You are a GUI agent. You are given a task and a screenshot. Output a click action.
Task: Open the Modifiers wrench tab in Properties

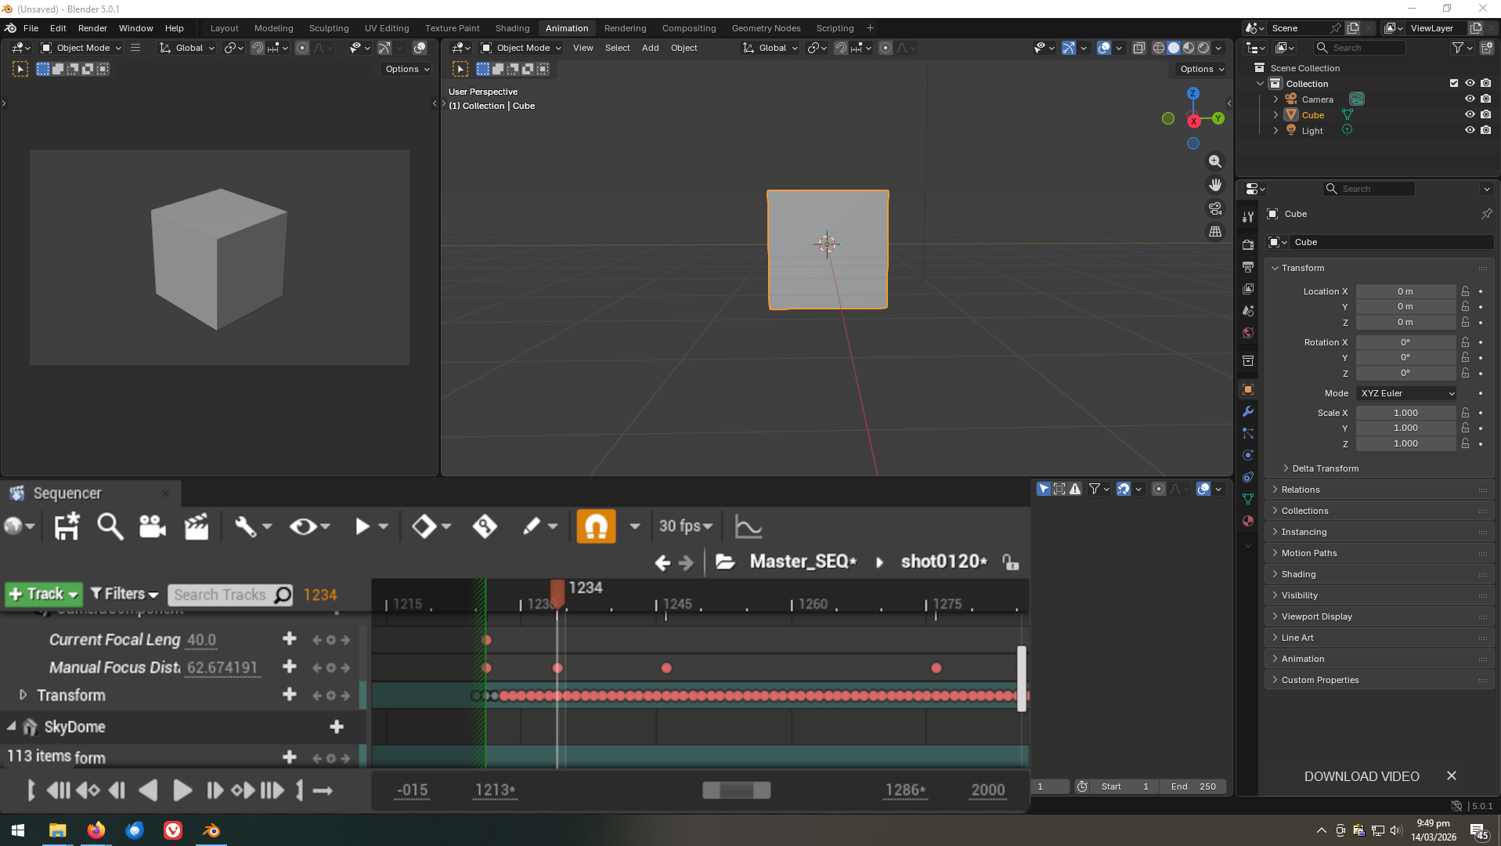point(1248,411)
